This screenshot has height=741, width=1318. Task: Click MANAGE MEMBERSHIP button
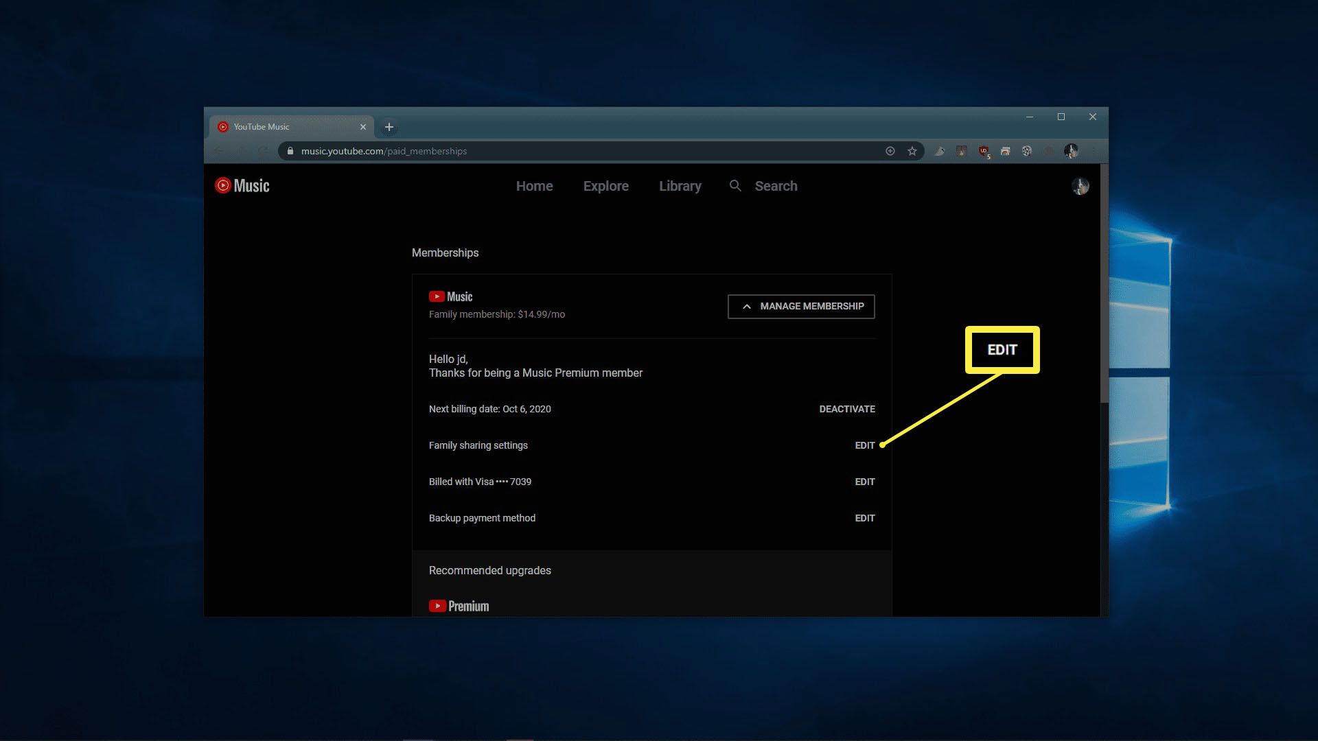coord(801,306)
